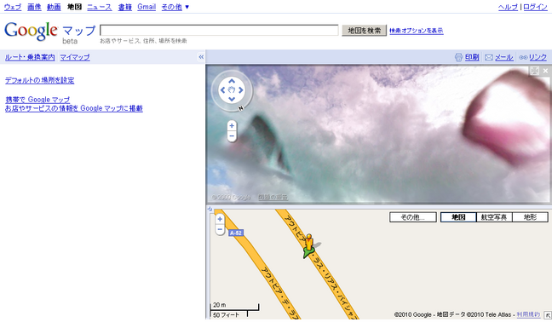Click the ヘルプ help link
Screen dimensions: 552x328
[508, 7]
